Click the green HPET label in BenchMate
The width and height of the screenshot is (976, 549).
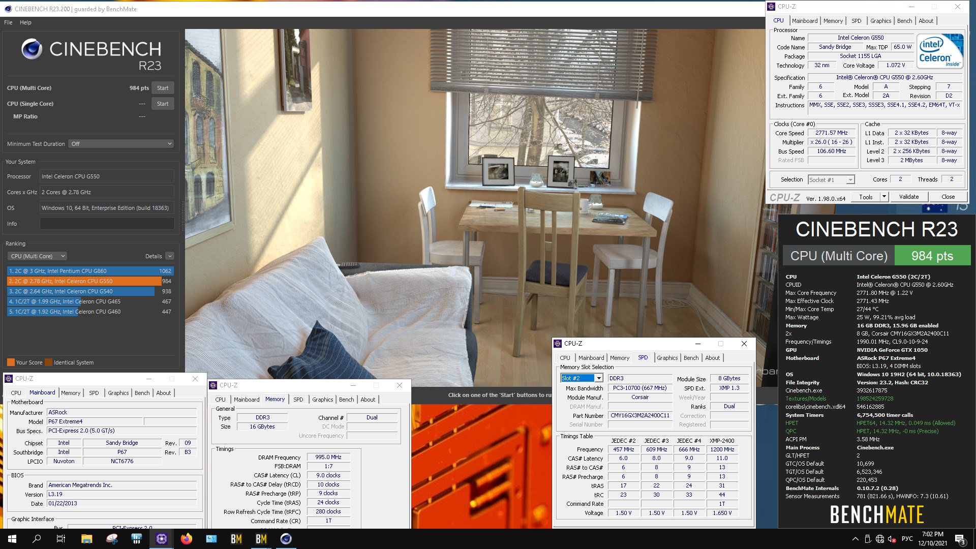[x=791, y=423]
